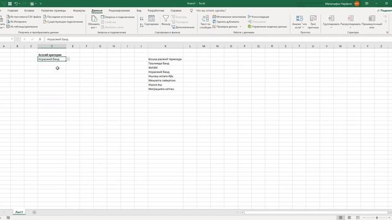The width and height of the screenshot is (392, 220).
Task: Click the user account name in title bar
Action: pyautogui.click(x=338, y=4)
